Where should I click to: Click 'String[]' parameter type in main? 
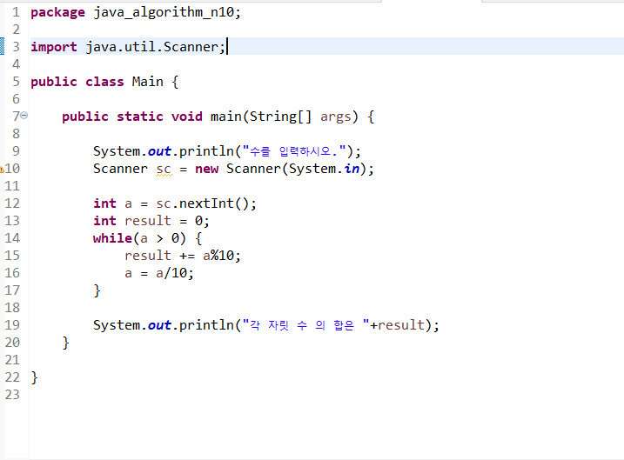pyautogui.click(x=280, y=117)
